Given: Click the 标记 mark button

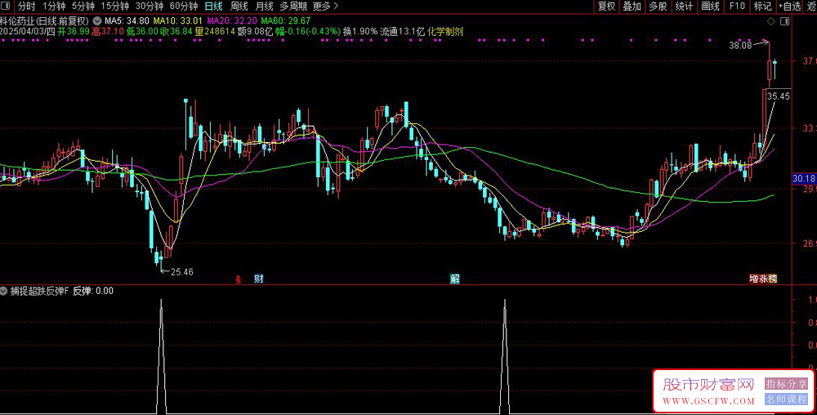Looking at the screenshot, I should click(763, 7).
